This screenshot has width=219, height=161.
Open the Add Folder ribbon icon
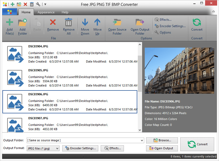pyautogui.click(x=22, y=27)
